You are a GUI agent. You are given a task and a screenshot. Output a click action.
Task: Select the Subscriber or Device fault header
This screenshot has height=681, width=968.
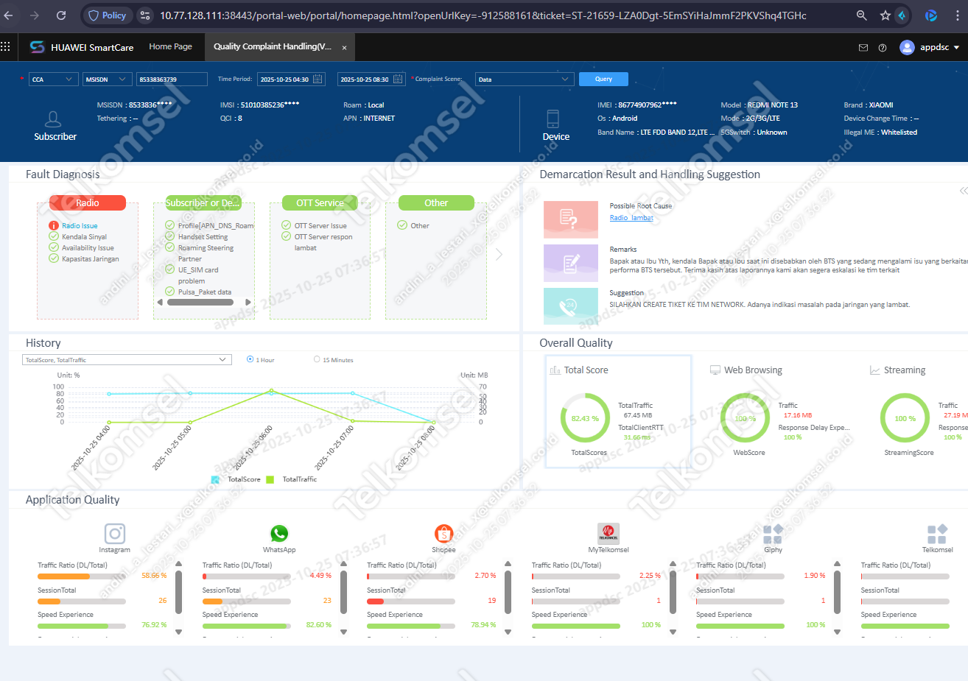coord(203,202)
